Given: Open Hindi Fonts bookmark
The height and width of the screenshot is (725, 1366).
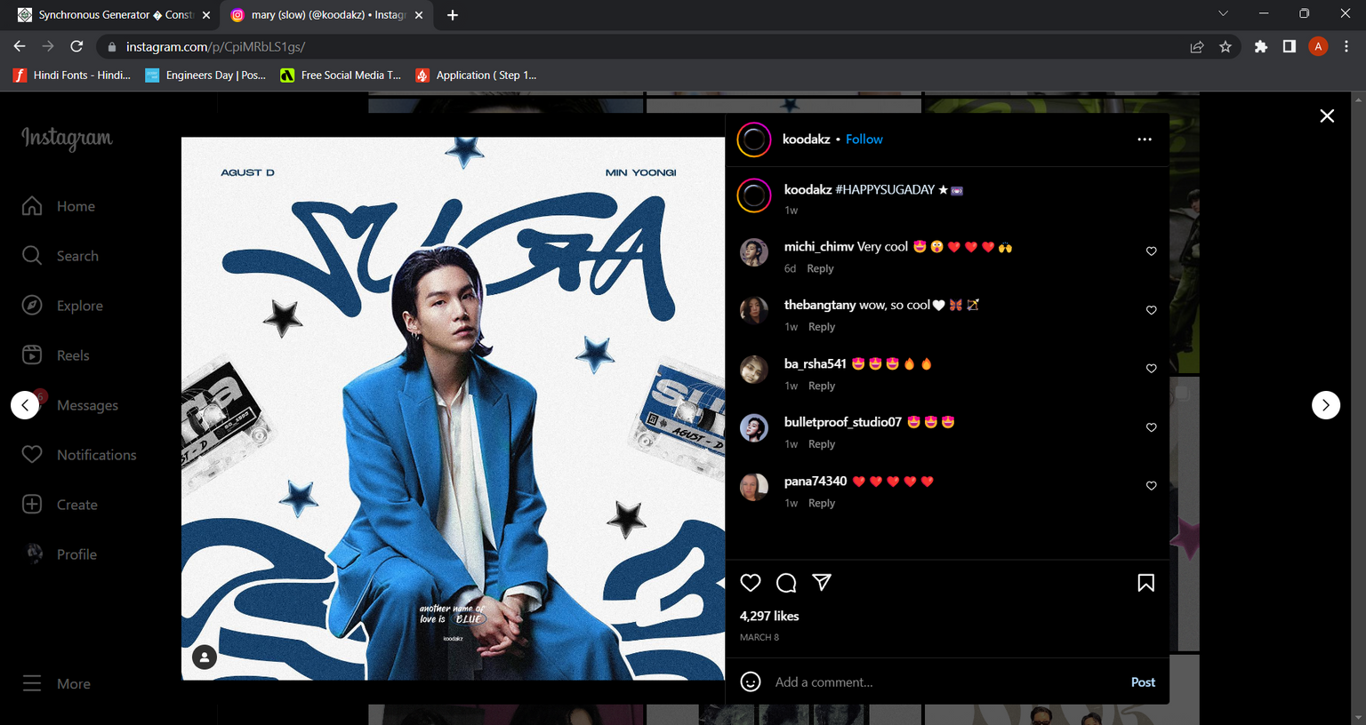Looking at the screenshot, I should 72,76.
